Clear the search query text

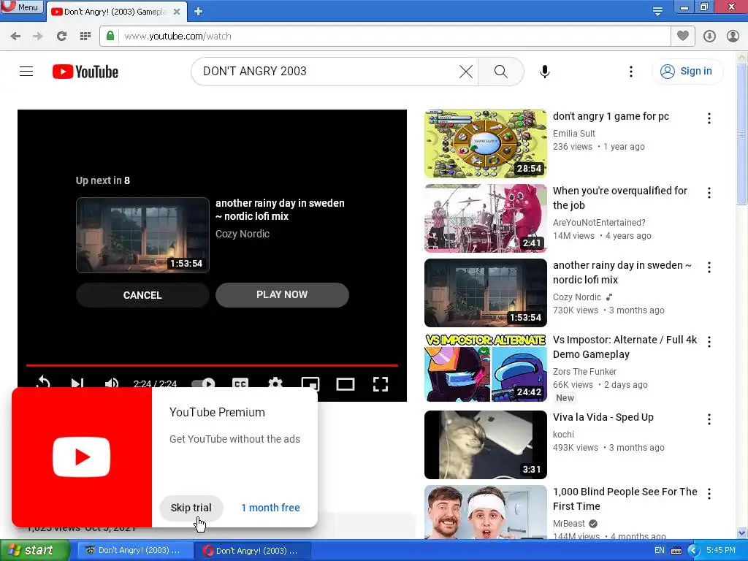click(466, 72)
